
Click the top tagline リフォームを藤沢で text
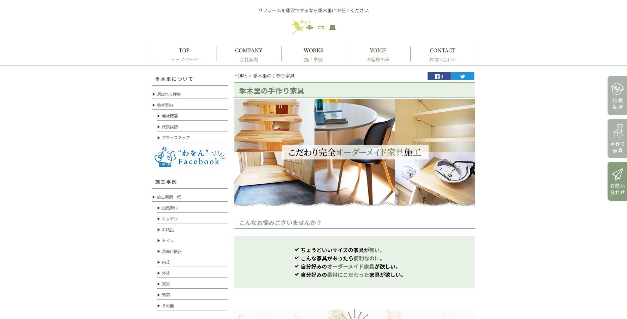[313, 11]
